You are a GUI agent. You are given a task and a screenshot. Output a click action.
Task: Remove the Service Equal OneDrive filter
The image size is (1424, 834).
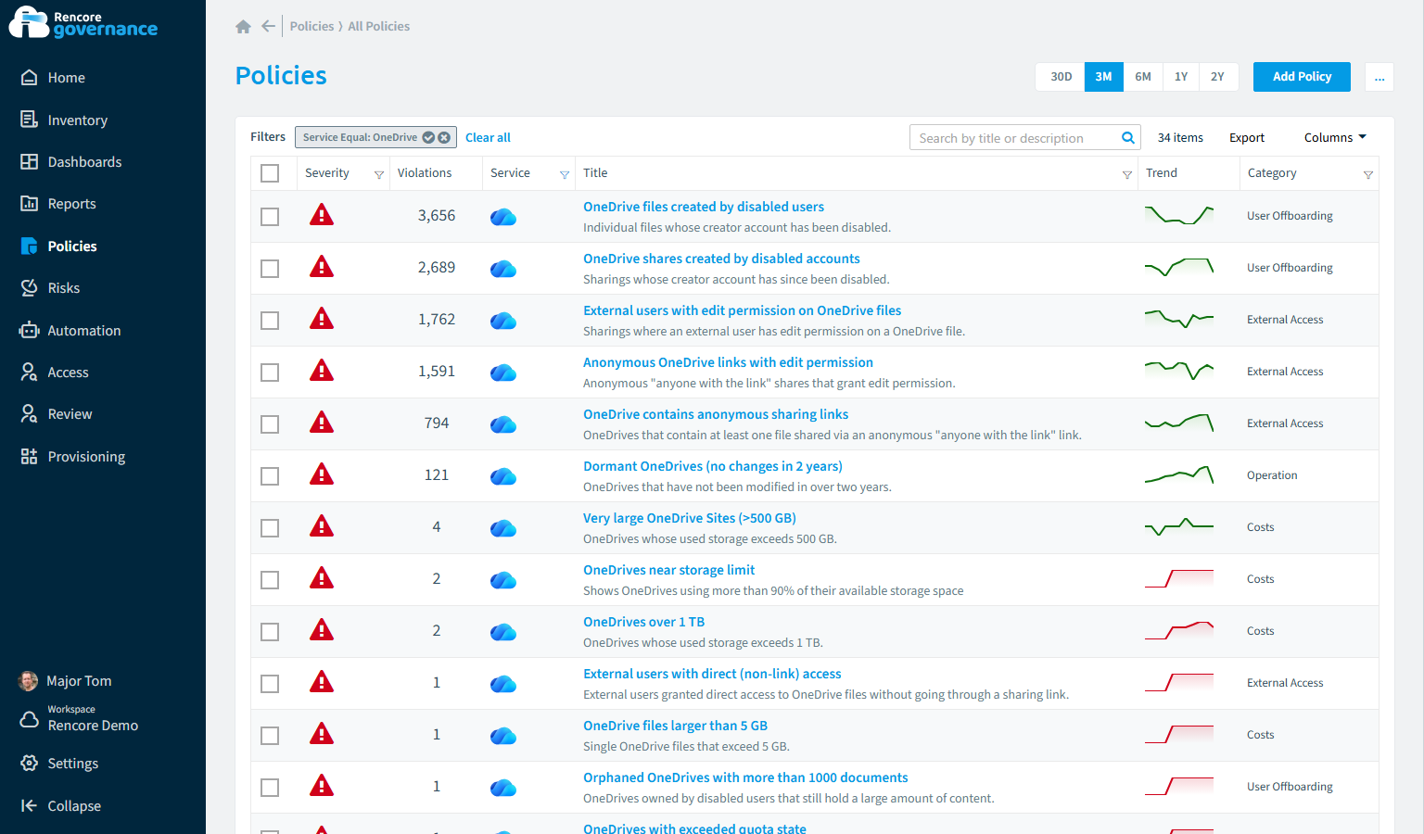point(444,137)
